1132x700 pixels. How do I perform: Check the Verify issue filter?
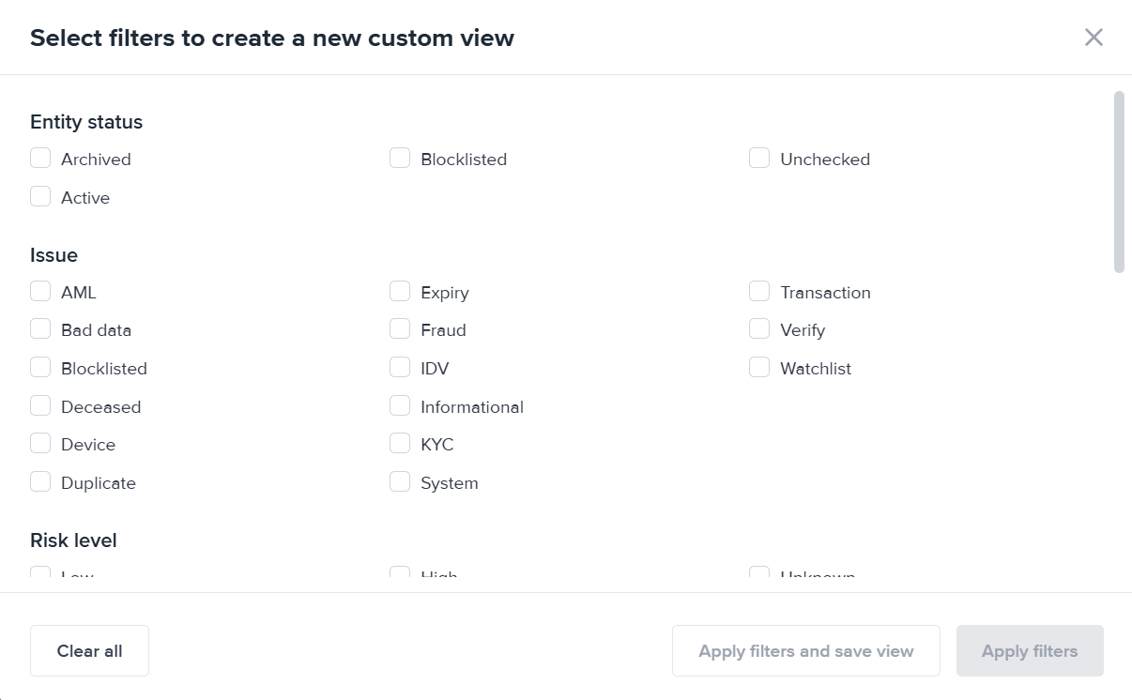pyautogui.click(x=759, y=329)
